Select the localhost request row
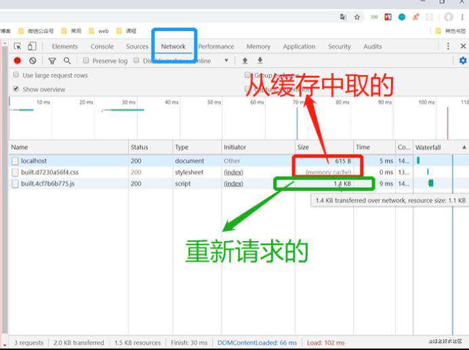 pyautogui.click(x=239, y=161)
